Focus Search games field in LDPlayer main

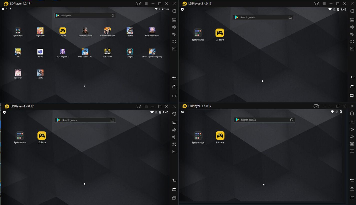[x=85, y=15]
